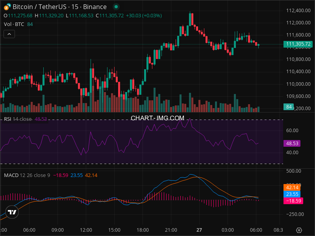
Task: Open chart settings hexagon icon
Action: [299, 230]
